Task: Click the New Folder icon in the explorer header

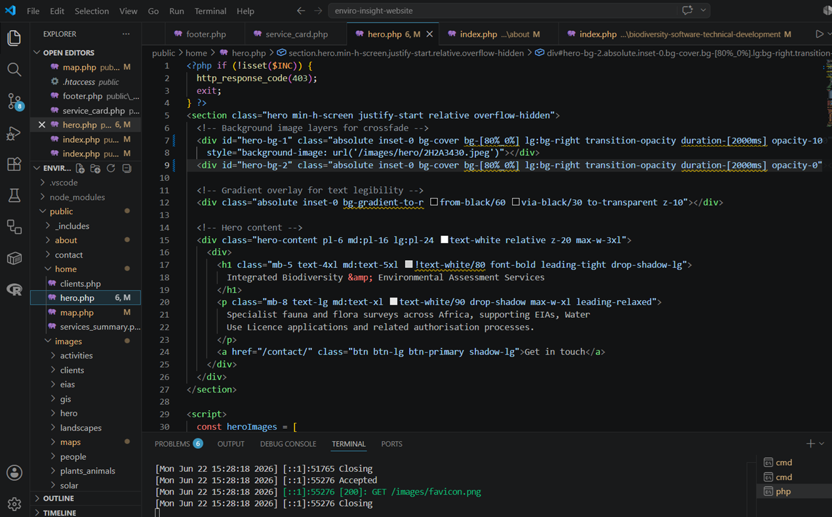Action: click(x=95, y=168)
